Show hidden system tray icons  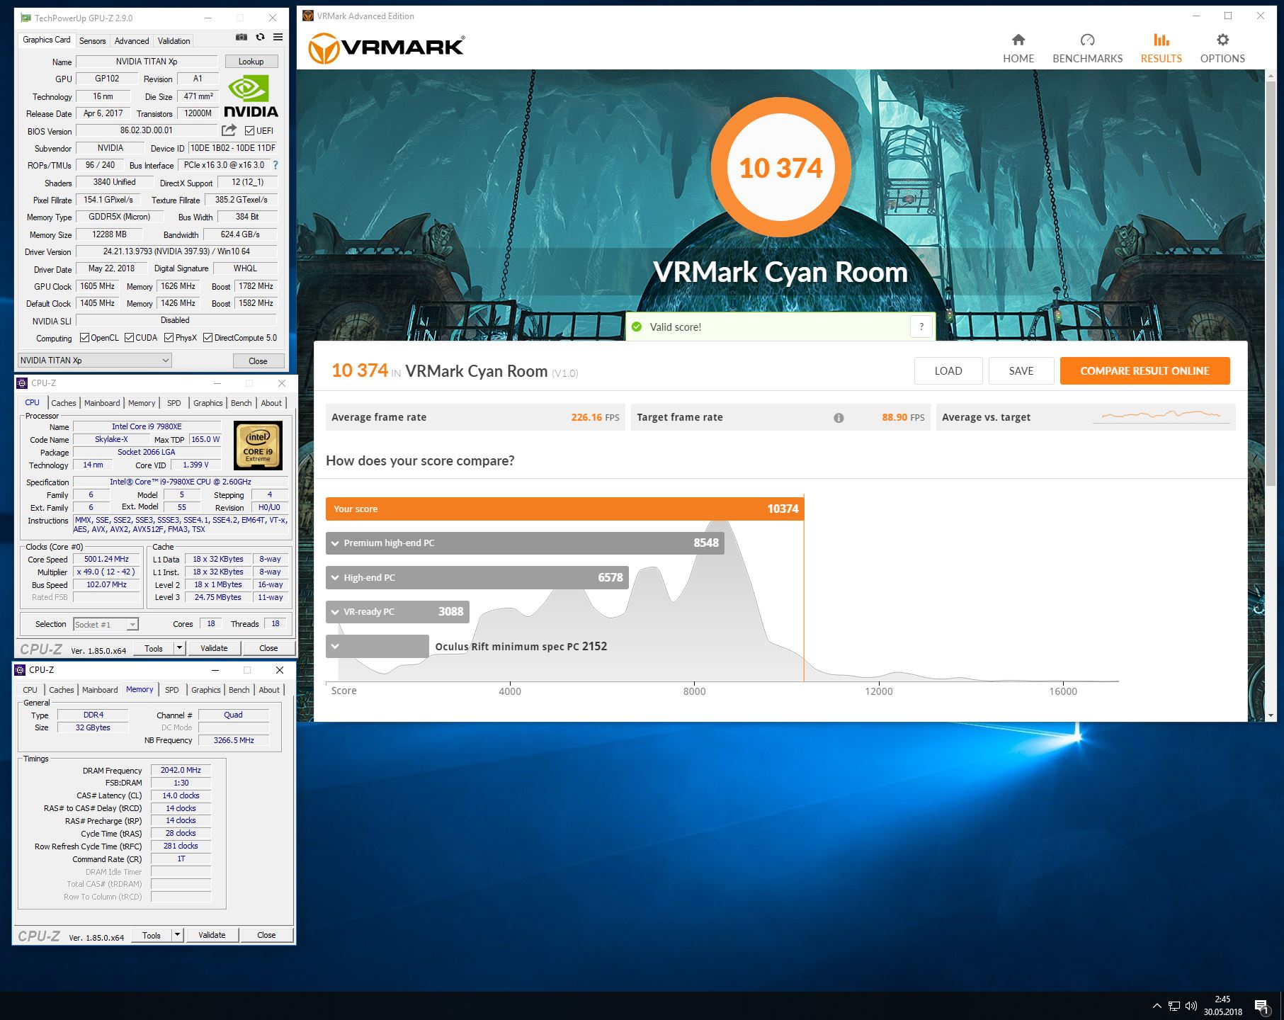click(x=1157, y=1005)
